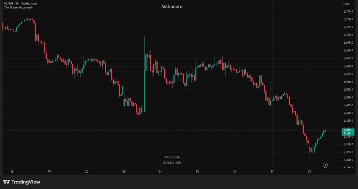Screen dimensions: 358x189
Task: Click date 30 on time axis
Action: 309,172
